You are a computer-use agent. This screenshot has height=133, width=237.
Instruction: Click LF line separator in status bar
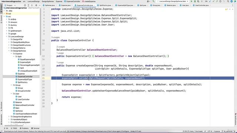(205, 132)
